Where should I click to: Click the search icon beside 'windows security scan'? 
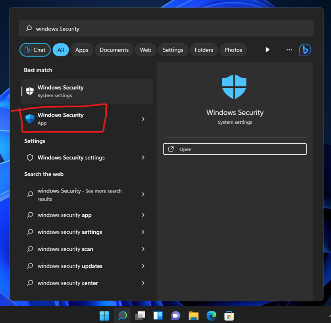click(30, 249)
